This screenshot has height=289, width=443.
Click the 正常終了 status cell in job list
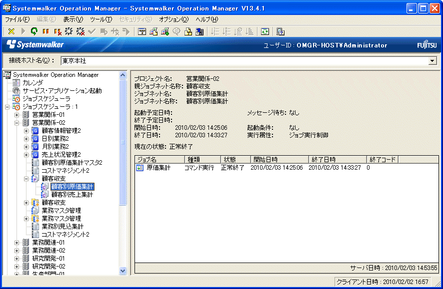pos(232,168)
